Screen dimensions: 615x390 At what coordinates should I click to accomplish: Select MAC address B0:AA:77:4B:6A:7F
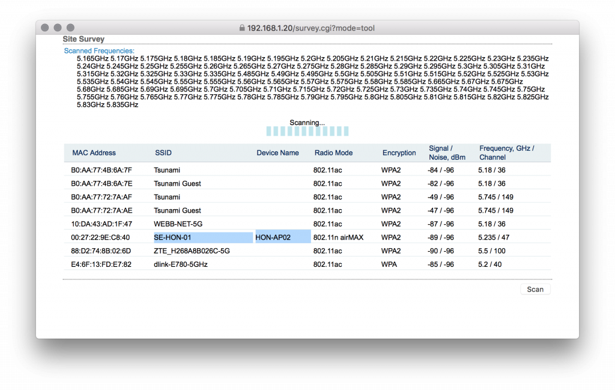pos(101,170)
